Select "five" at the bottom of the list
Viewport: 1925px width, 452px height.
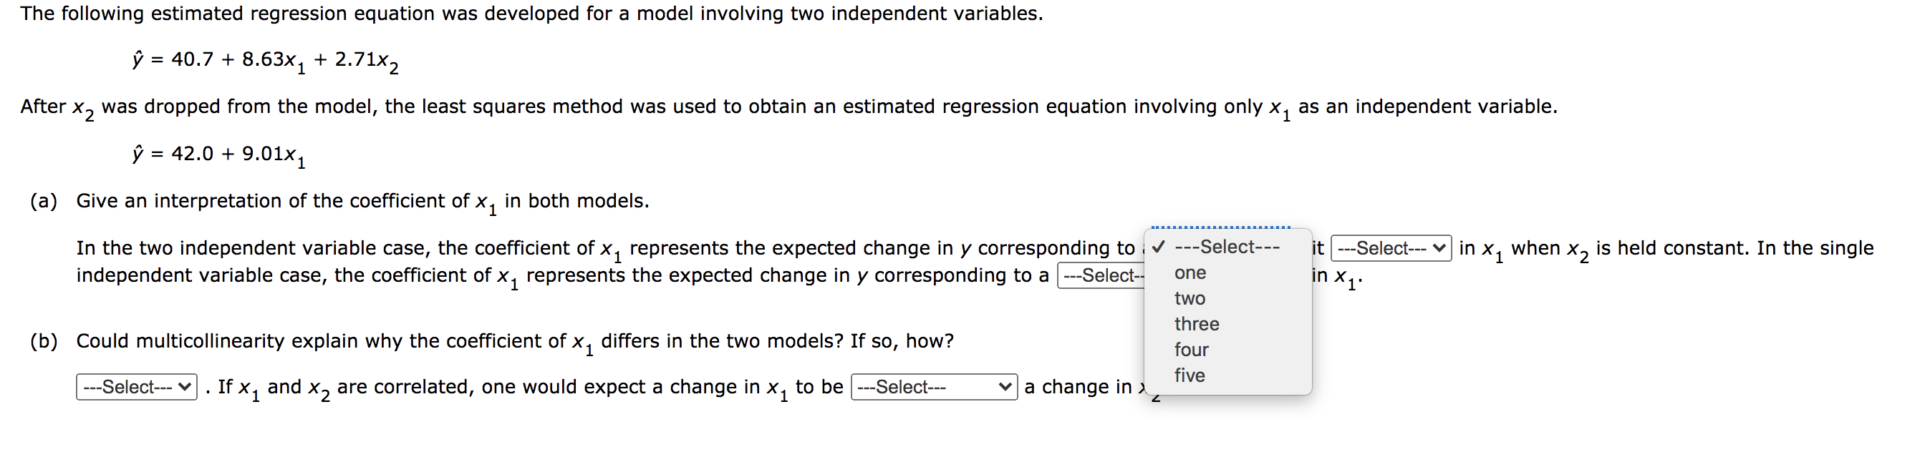tap(1189, 375)
